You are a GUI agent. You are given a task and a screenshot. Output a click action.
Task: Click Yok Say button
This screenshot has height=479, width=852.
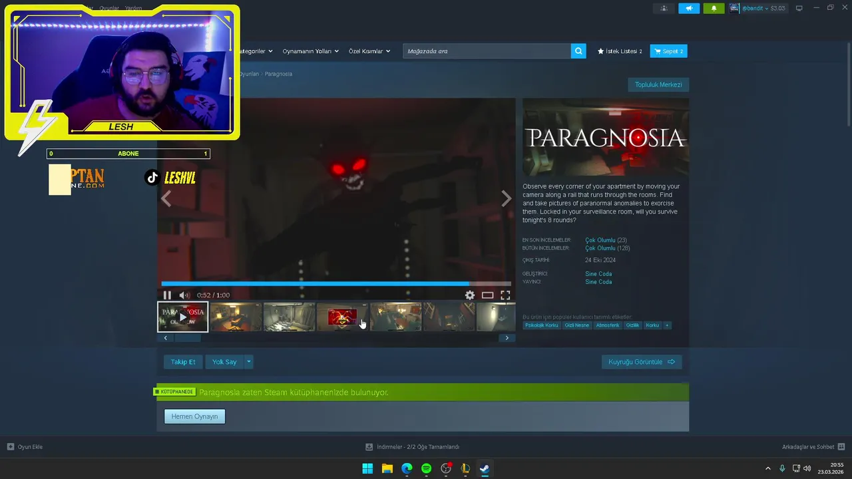point(224,362)
